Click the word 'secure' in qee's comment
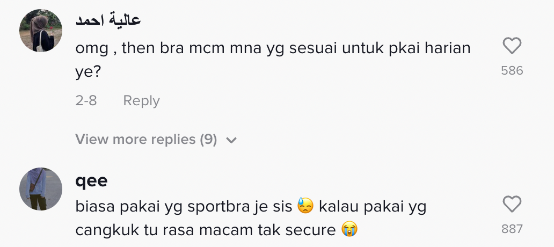Image resolution: width=554 pixels, height=247 pixels. pos(312,230)
